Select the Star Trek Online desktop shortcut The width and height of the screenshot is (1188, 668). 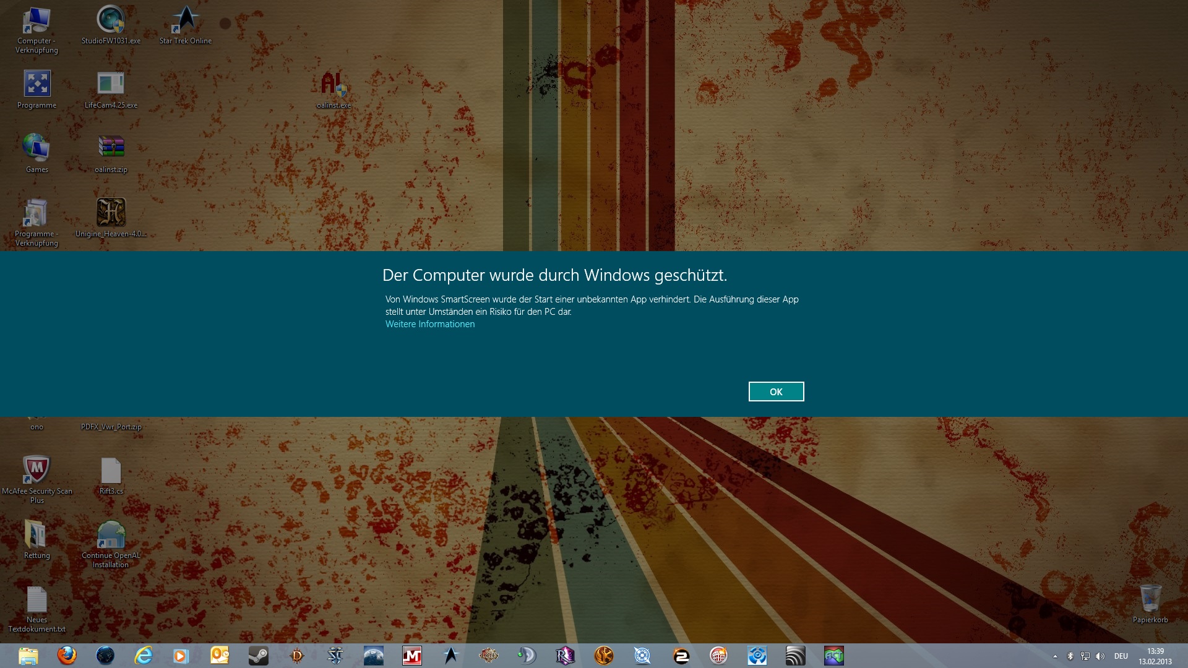186,24
